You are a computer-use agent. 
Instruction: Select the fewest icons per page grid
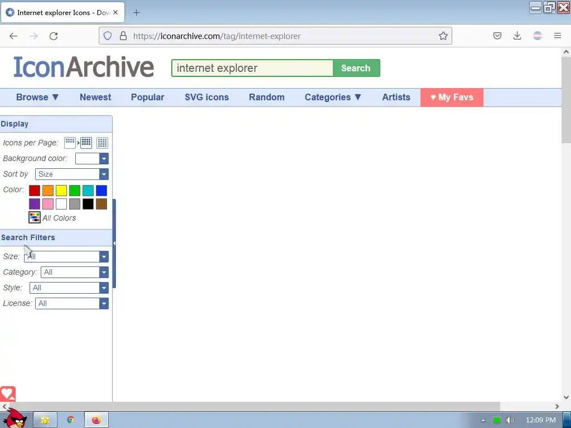(70, 143)
